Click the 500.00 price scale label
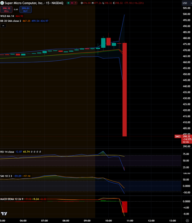Viewport: 192px width, 223px height. [187, 14]
